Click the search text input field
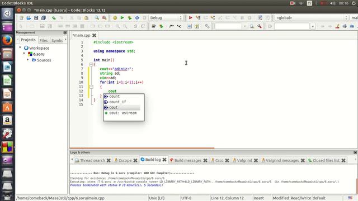Image resolution: width=358 pixels, height=201 pixels. pyautogui.click(x=228, y=26)
